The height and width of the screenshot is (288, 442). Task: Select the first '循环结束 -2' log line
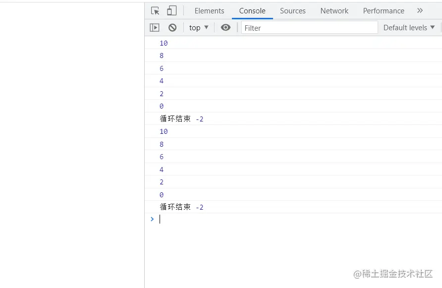click(181, 119)
